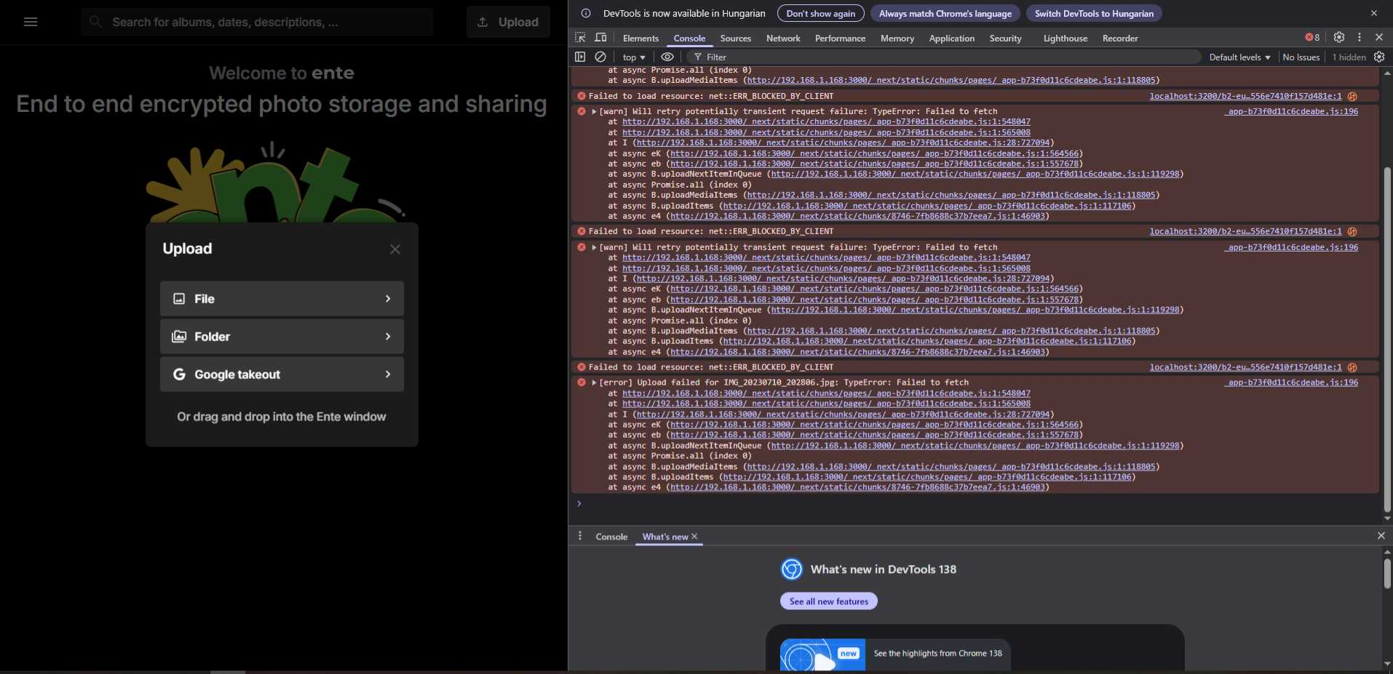Switch to the Elements tab
1393x674 pixels.
click(x=640, y=38)
